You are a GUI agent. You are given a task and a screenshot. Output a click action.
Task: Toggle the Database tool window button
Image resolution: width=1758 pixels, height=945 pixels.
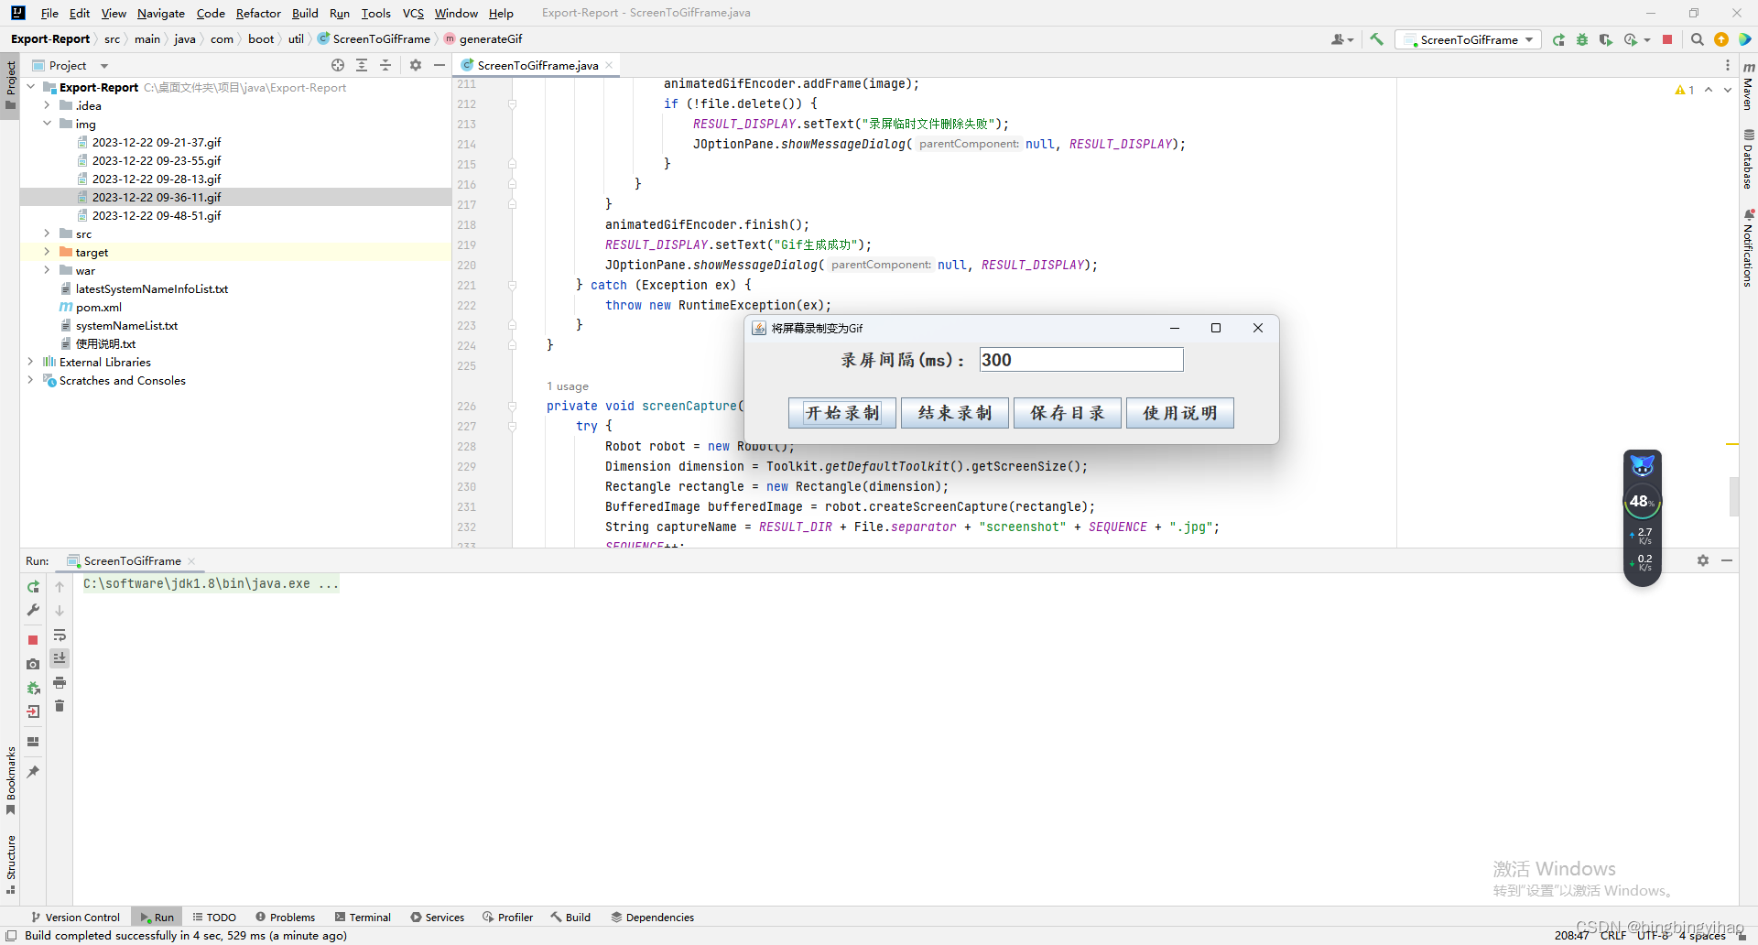point(1748,158)
